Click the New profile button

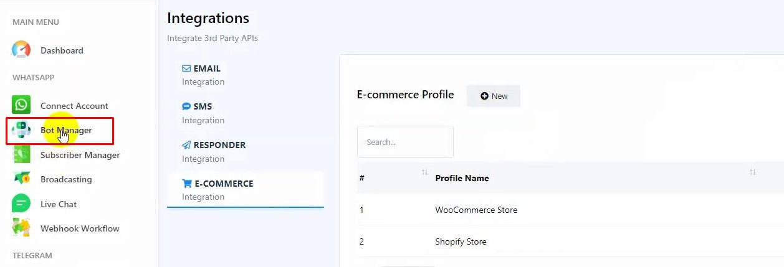tap(494, 96)
